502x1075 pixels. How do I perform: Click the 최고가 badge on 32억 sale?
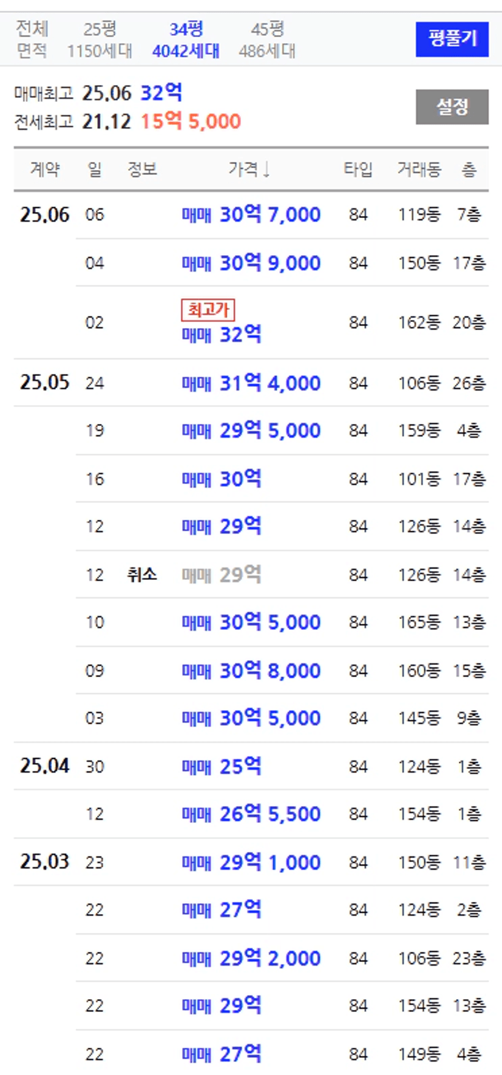[208, 310]
